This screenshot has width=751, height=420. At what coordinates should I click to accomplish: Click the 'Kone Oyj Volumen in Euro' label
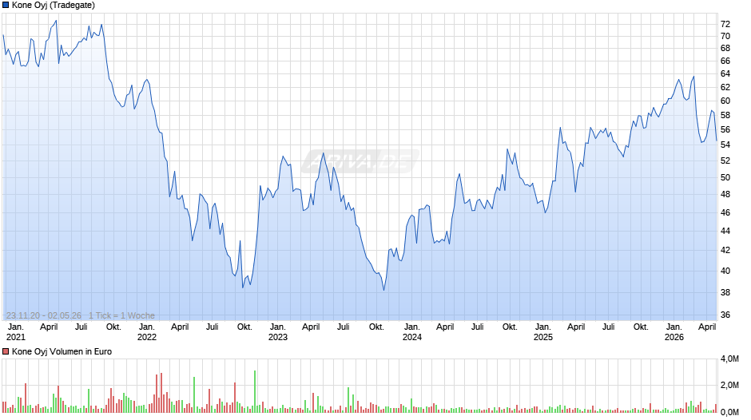tap(62, 351)
